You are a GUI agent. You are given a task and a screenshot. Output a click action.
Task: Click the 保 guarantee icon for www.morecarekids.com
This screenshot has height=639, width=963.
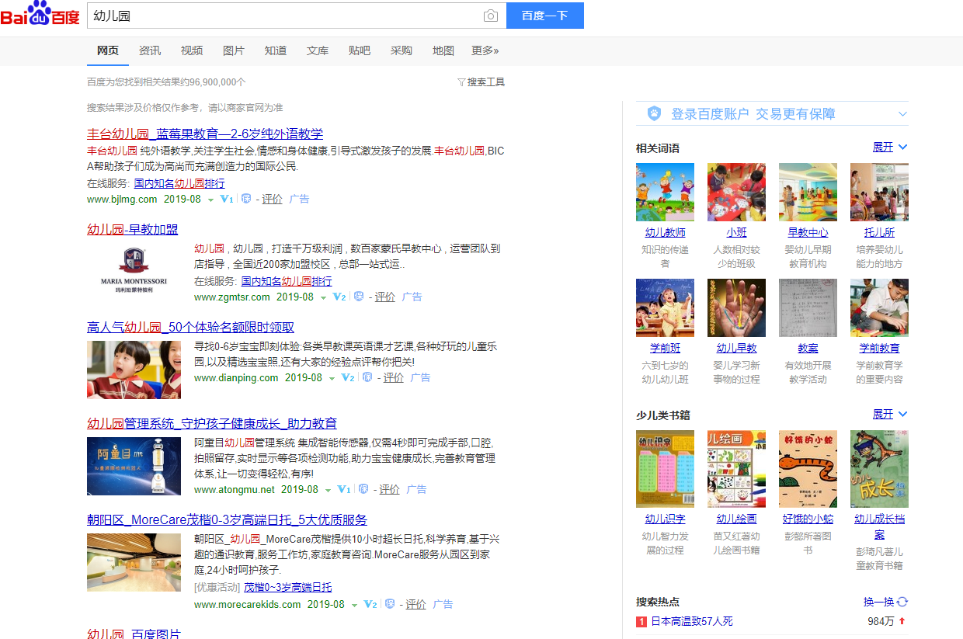tap(390, 604)
